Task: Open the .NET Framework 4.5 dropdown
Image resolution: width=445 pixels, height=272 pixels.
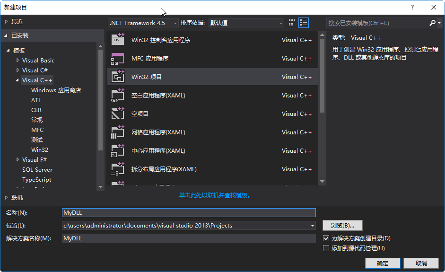Action: [143, 23]
